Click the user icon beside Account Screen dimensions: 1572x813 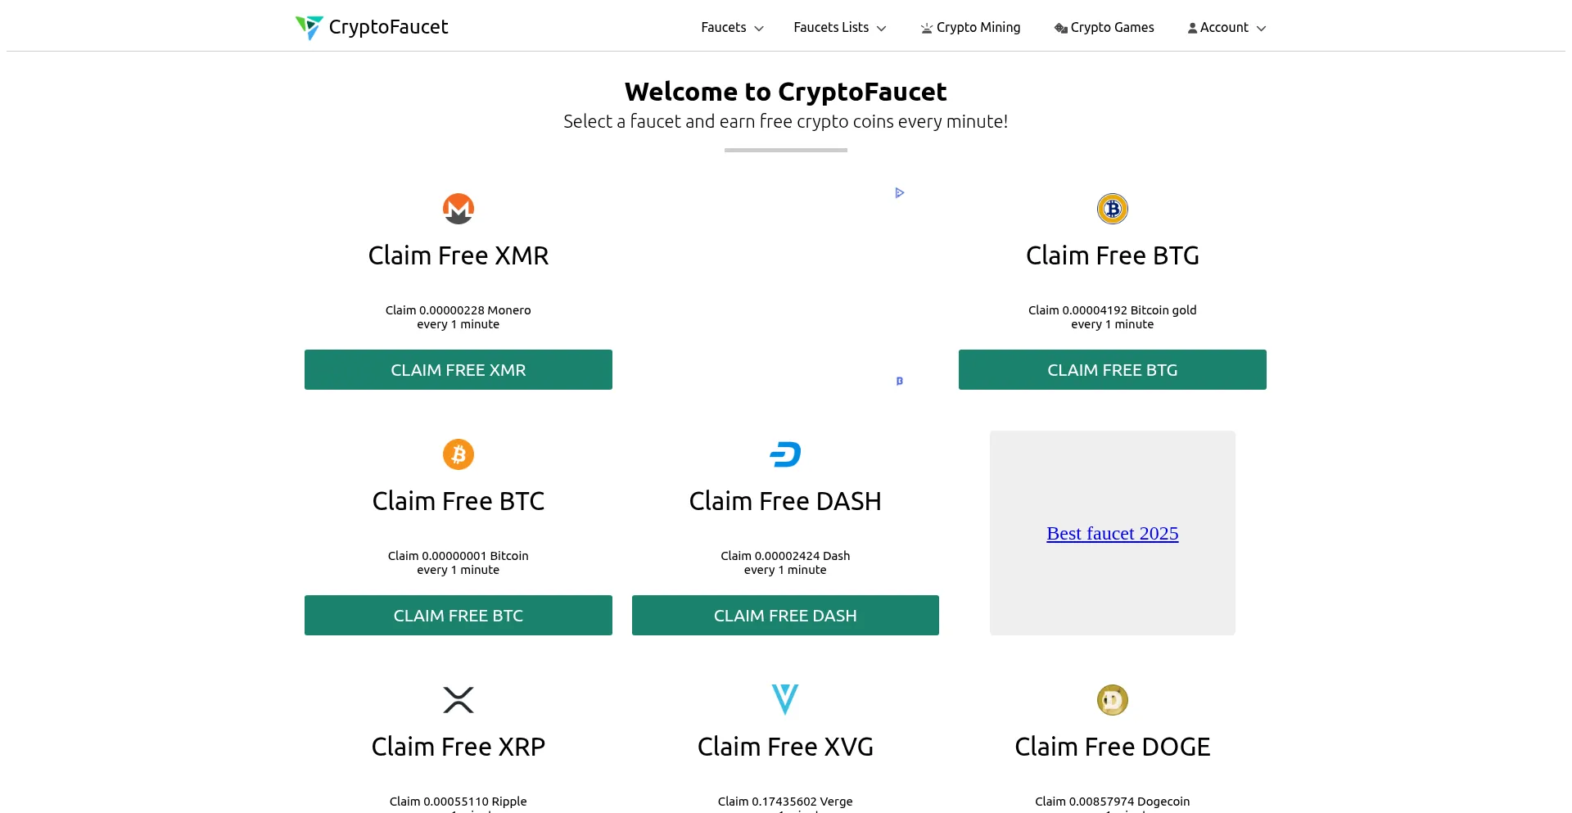coord(1193,27)
